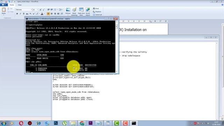Image resolution: width=224 pixels, height=126 pixels.
Task: Grow the font size
Action: pos(41,10)
